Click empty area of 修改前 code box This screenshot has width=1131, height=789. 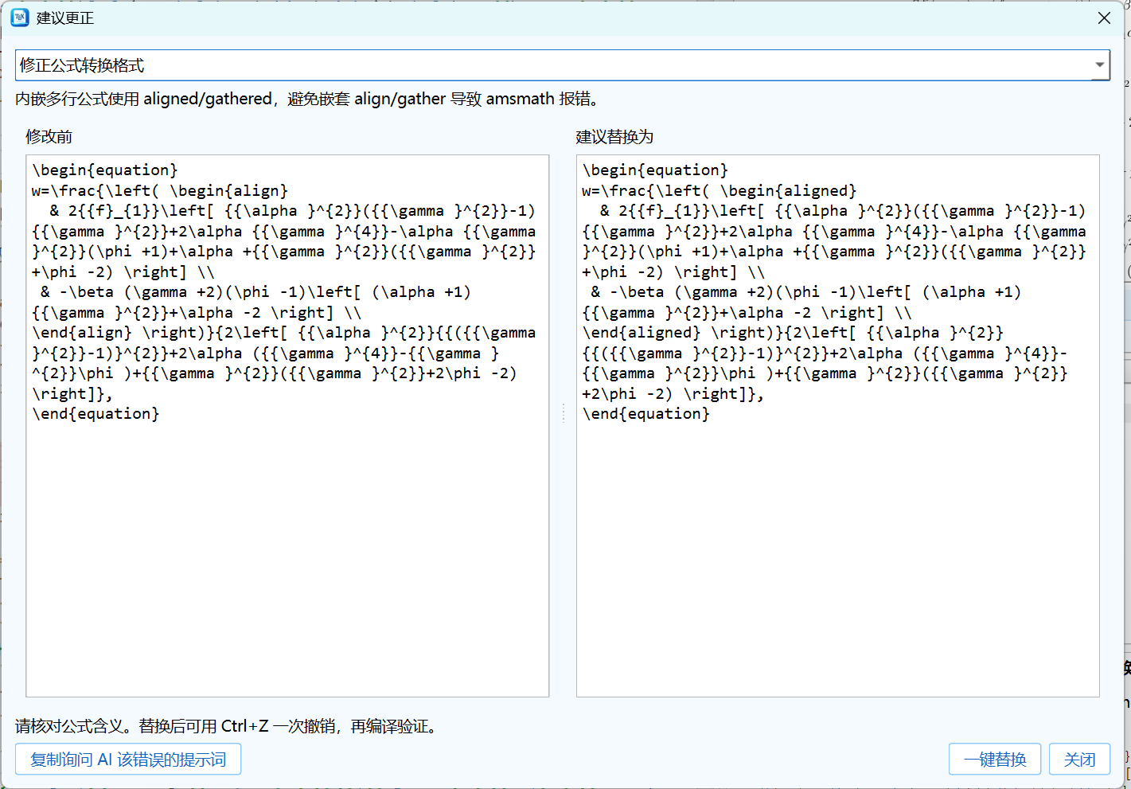coord(287,557)
